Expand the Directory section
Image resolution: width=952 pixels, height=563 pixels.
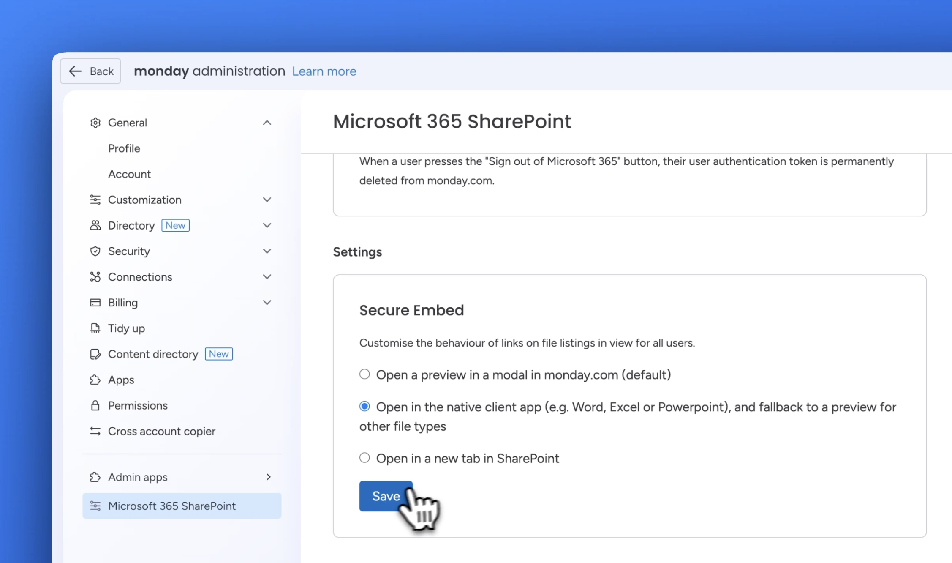coord(267,225)
